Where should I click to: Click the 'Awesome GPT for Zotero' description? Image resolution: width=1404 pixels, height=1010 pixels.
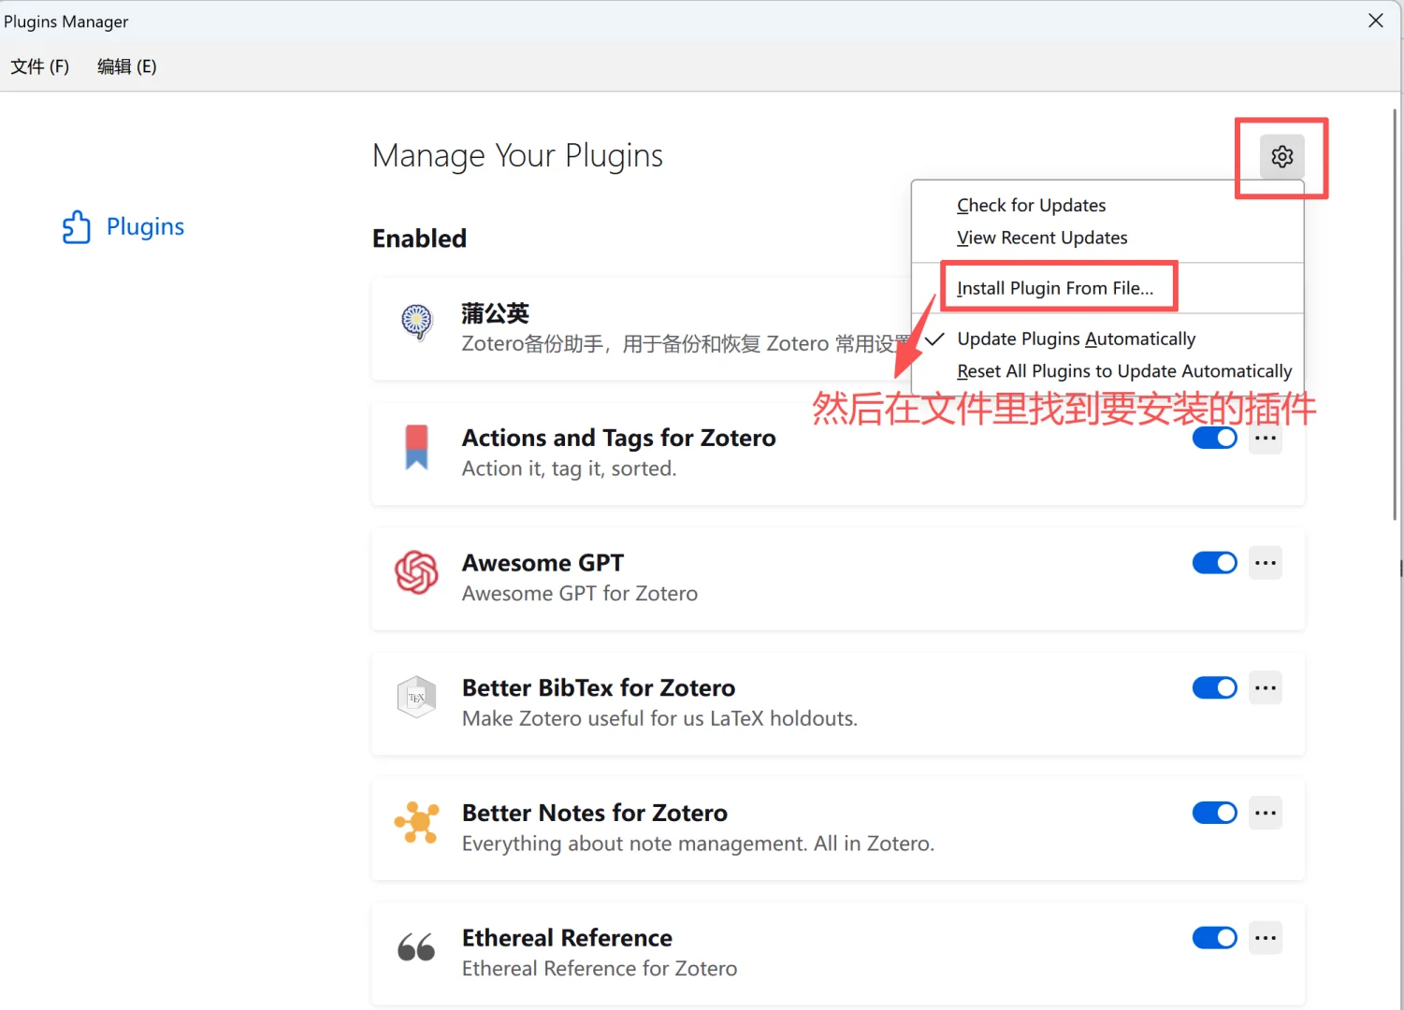[x=580, y=594]
